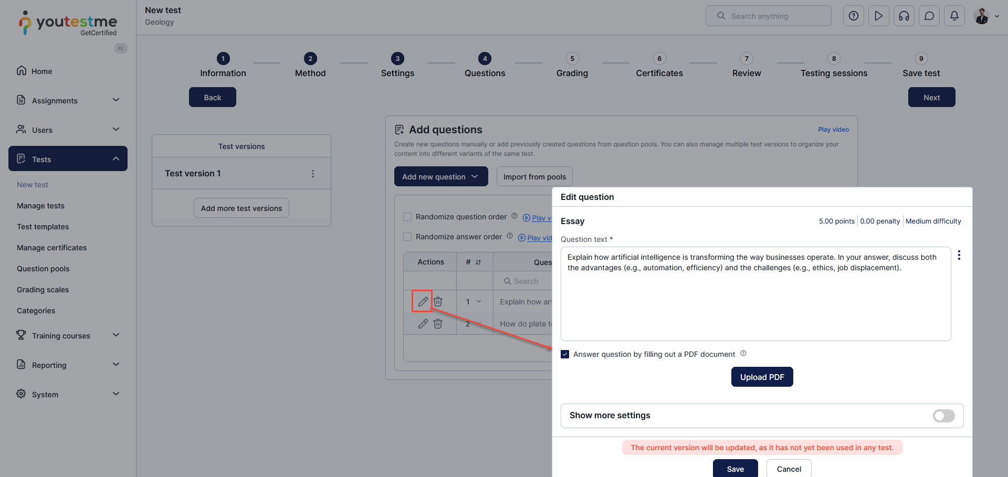Viewport: 1008px width, 477px height.
Task: Click the Upload PDF button
Action: click(x=762, y=377)
